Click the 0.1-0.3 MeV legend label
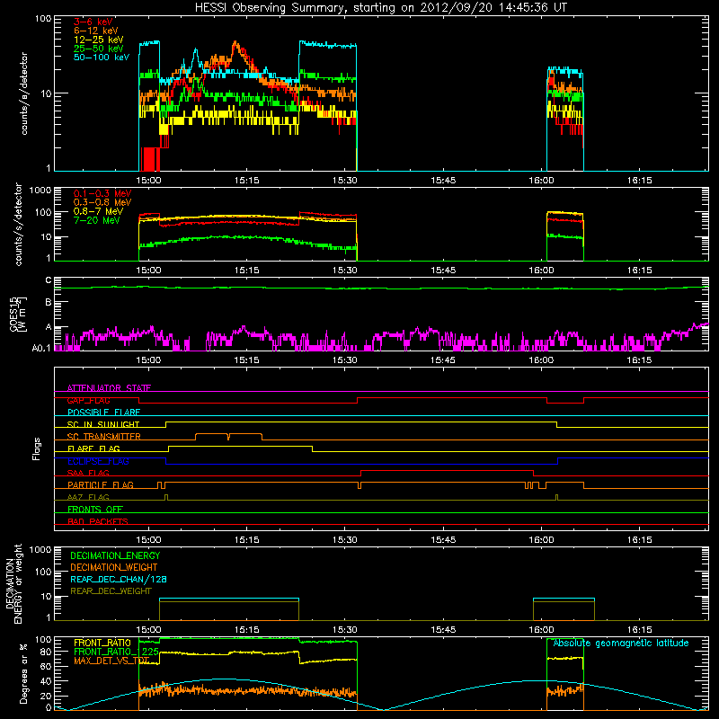Viewport: 719px width, 719px height. coord(102,193)
